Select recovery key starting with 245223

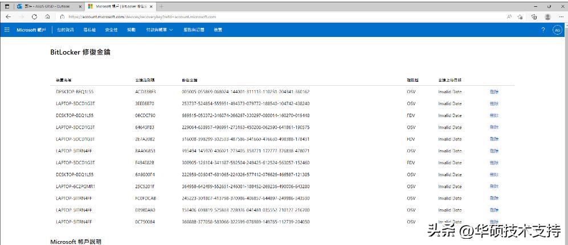(246, 198)
